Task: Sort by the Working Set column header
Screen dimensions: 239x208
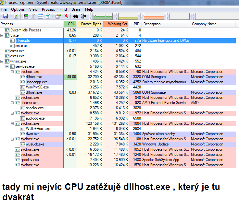Action: tap(116, 24)
